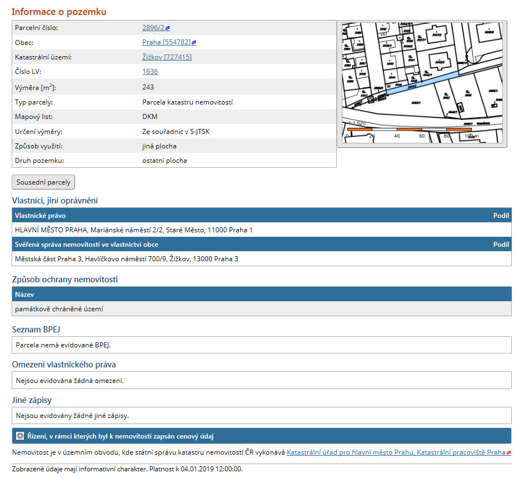This screenshot has height=478, width=519.
Task: Open ownership sheet number 1636
Action: pos(150,72)
